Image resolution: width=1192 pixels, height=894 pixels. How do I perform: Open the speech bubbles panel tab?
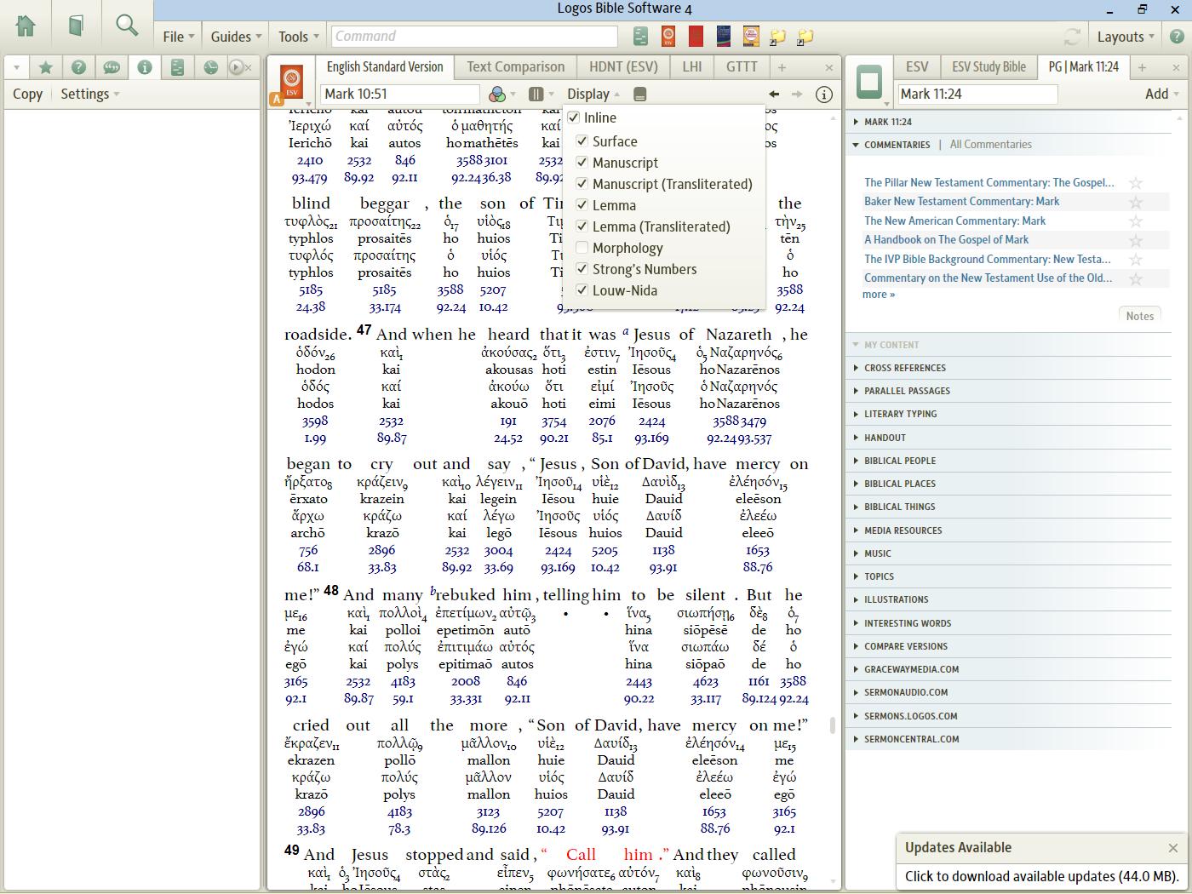[112, 67]
